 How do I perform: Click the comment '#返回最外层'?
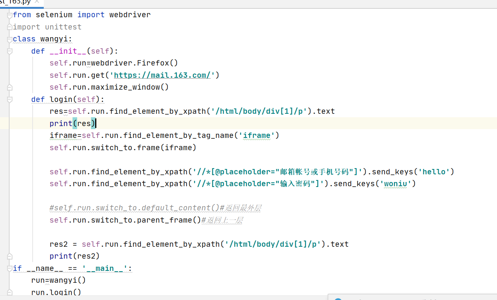241,208
